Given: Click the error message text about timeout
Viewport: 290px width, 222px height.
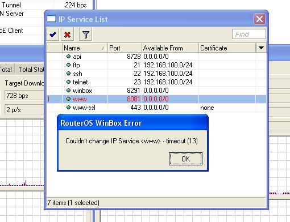Looking at the screenshot, I should [131, 141].
